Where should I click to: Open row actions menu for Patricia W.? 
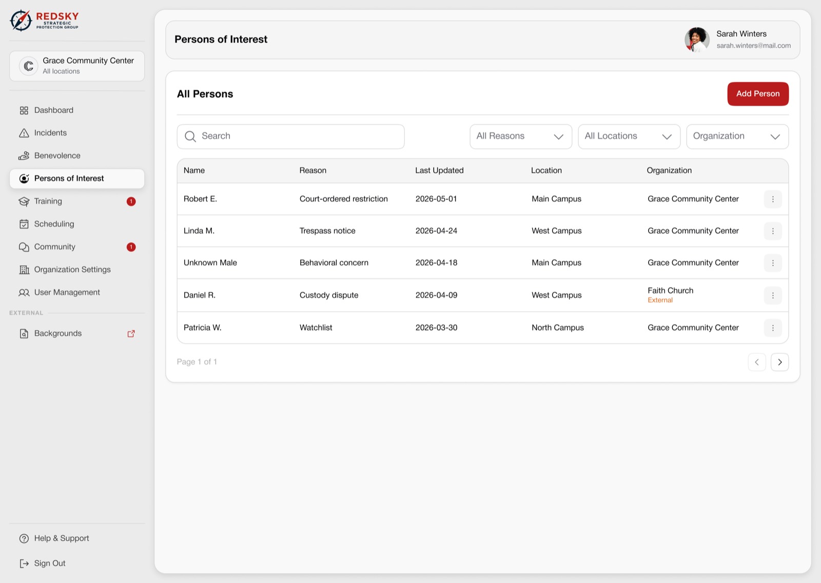773,328
